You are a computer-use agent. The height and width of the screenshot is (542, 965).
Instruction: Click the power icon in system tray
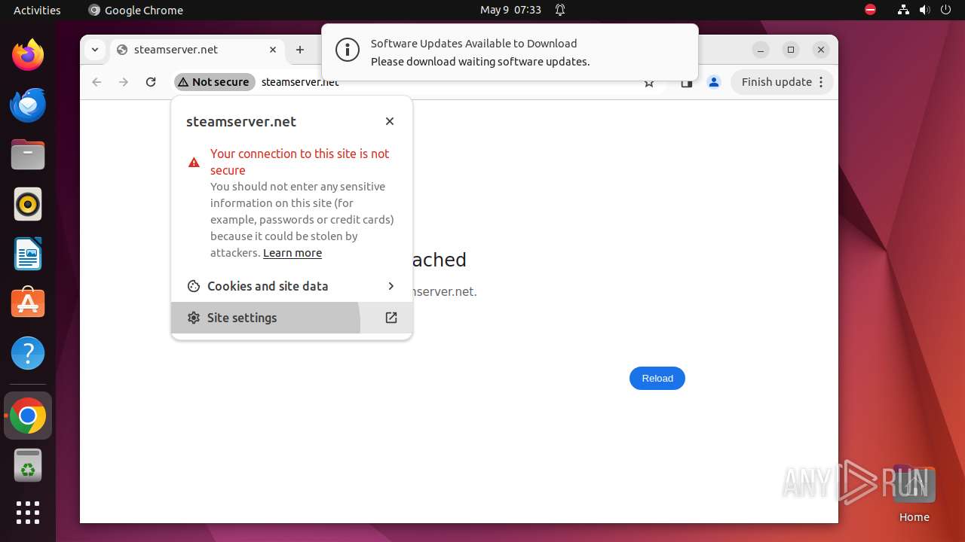pos(945,10)
